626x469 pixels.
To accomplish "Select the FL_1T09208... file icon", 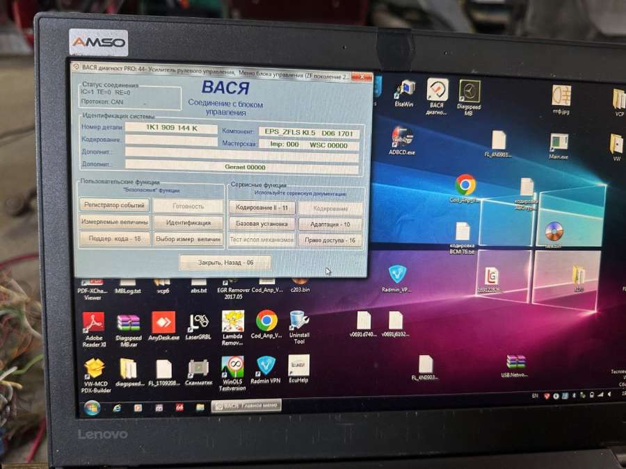I will click(164, 373).
